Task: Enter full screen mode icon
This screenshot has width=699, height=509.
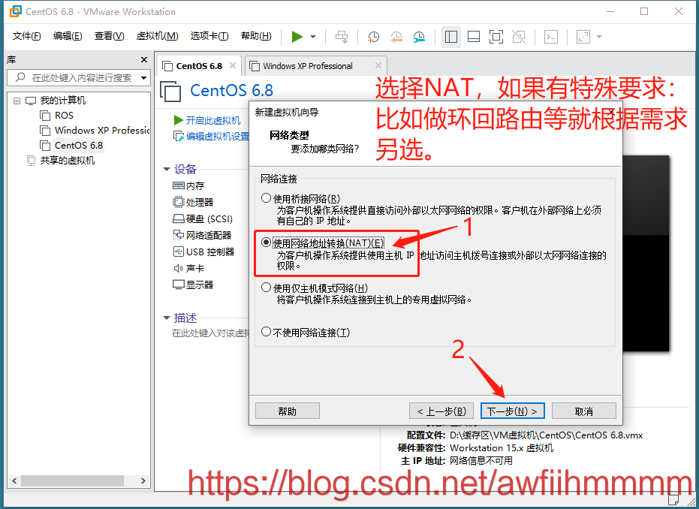Action: pyautogui.click(x=496, y=37)
